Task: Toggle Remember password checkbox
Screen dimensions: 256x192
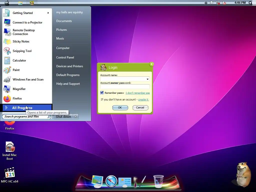Action: [102, 93]
